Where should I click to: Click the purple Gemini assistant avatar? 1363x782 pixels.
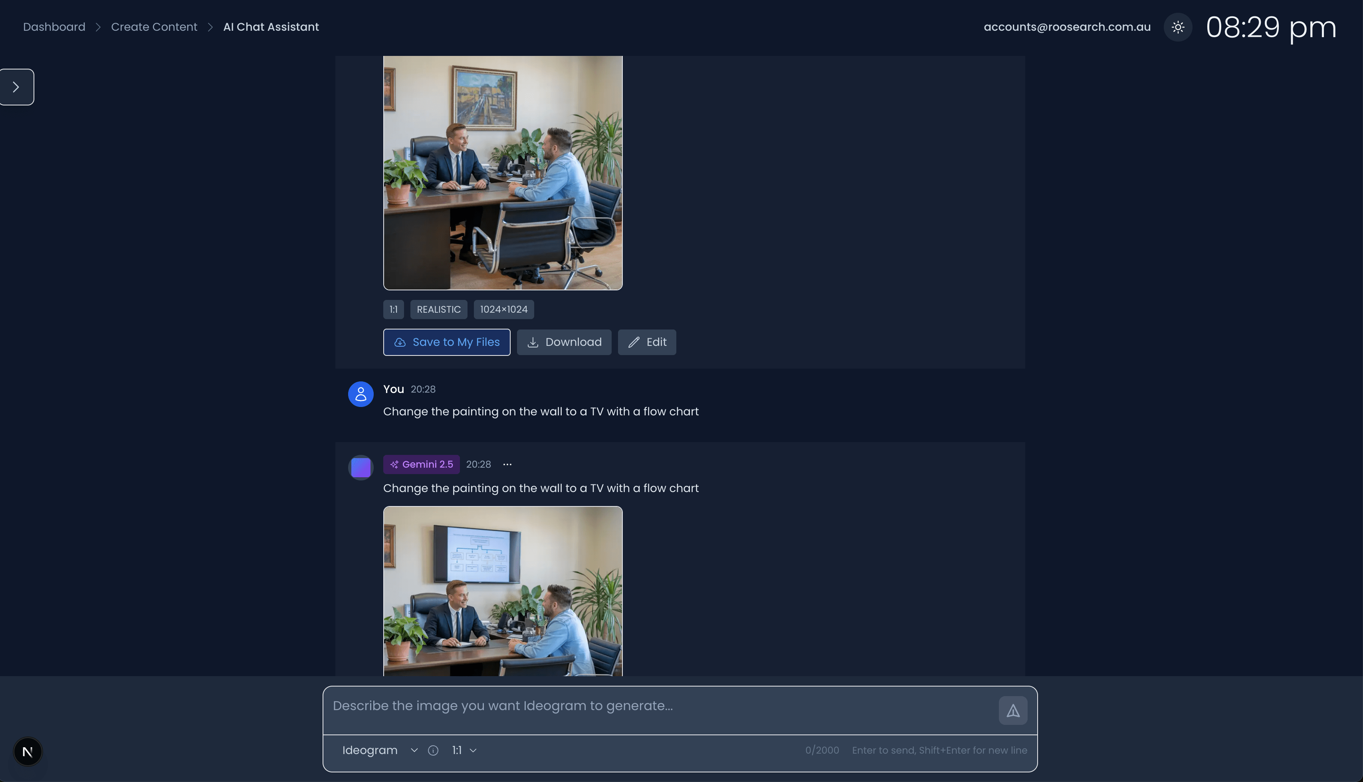[x=361, y=467]
